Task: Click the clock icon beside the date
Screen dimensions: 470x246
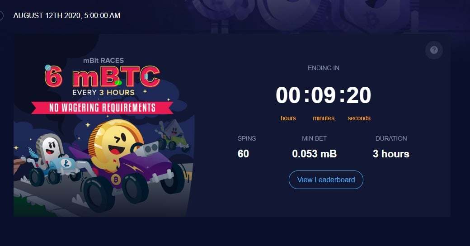Action: click(1, 15)
